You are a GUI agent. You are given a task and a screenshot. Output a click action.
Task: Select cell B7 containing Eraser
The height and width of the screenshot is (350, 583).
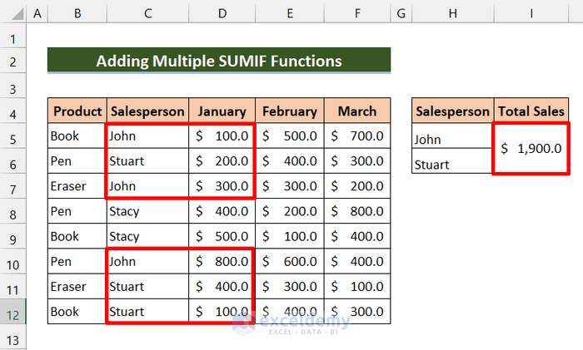tap(77, 186)
